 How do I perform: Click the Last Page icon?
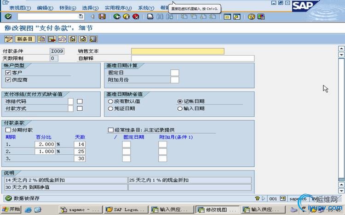pos(213,17)
